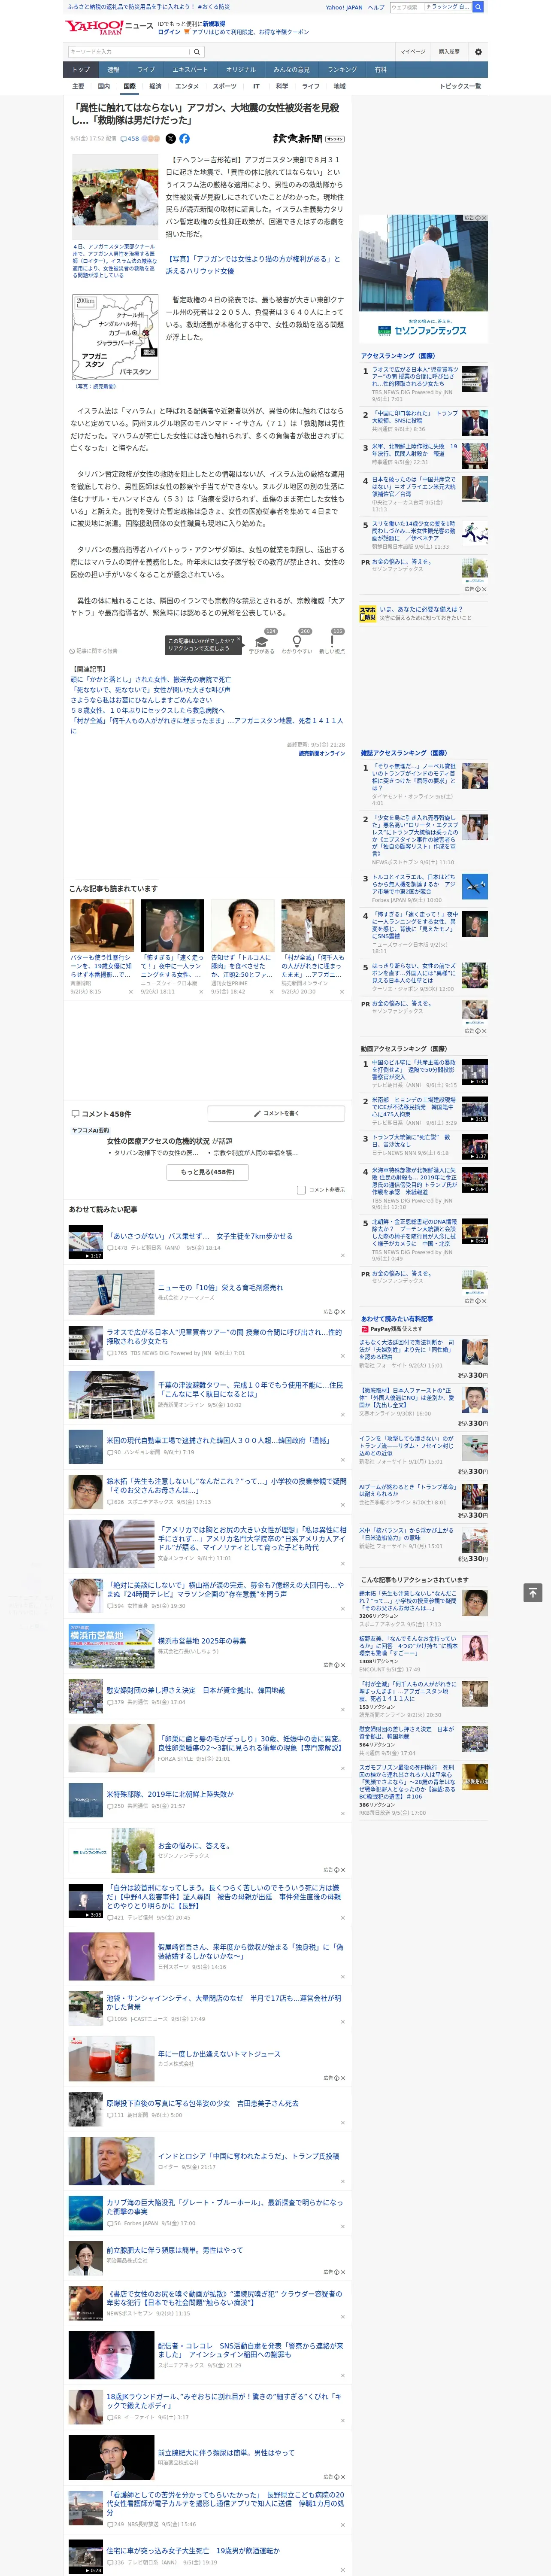Click the 購入履歴 button

[x=449, y=51]
